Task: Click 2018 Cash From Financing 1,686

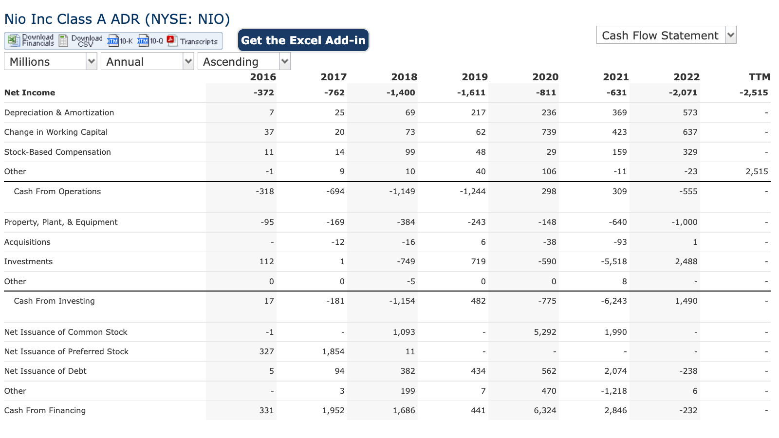Action: 404,410
